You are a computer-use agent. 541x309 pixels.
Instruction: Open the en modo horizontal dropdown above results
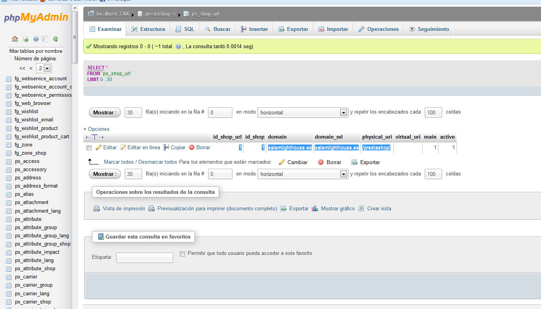click(302, 112)
